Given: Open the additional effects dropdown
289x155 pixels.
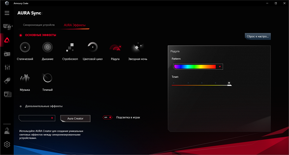Looking at the screenshot, I should [37, 118].
